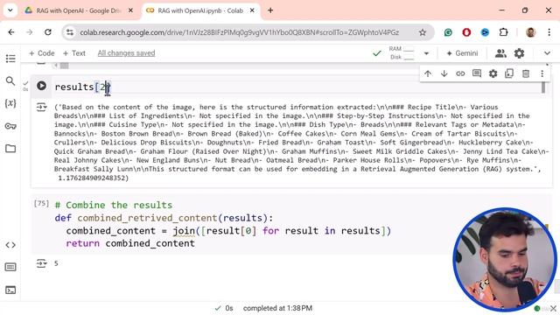560x315 pixels.
Task: Open the Share people icon
Action: tap(500, 53)
